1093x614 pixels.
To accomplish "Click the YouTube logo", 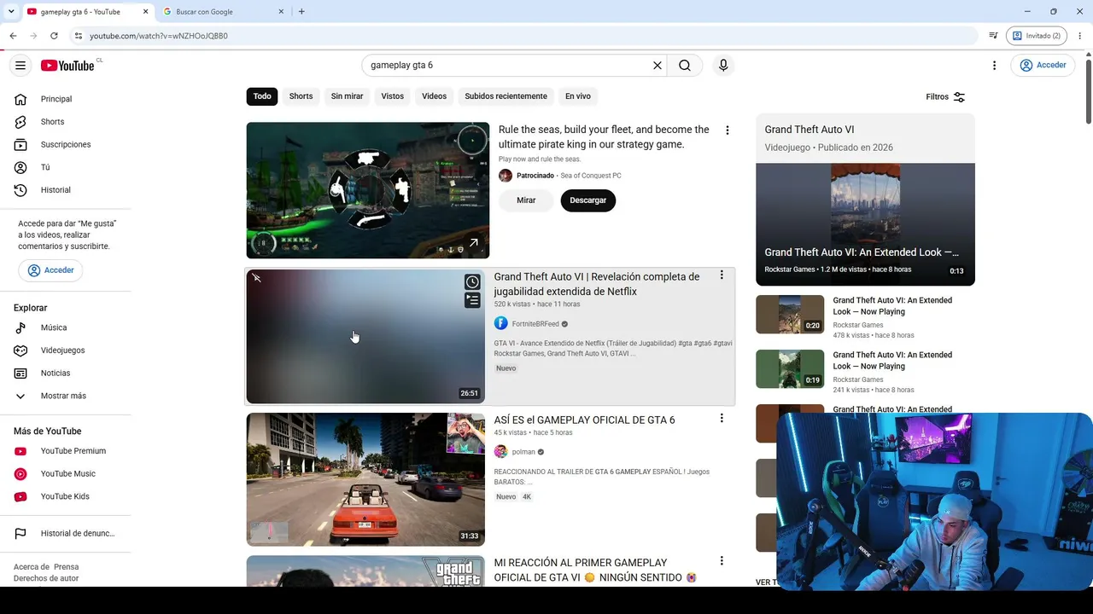I will pyautogui.click(x=67, y=66).
